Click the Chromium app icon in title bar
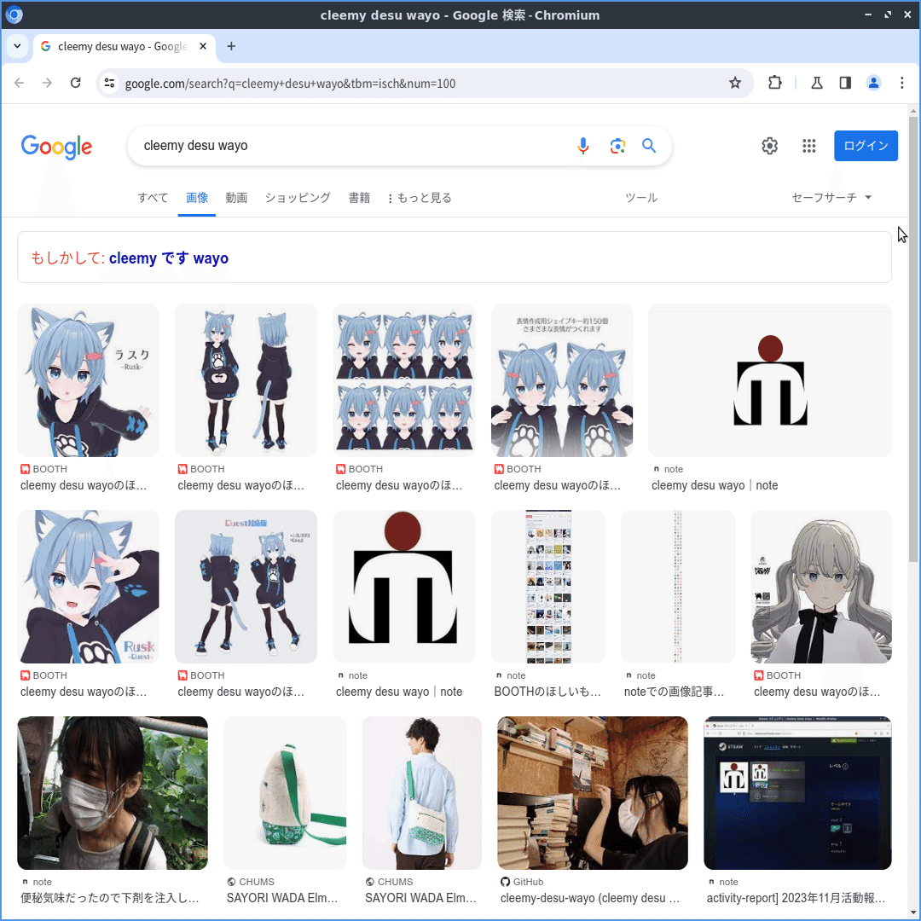This screenshot has height=921, width=921. click(x=14, y=14)
